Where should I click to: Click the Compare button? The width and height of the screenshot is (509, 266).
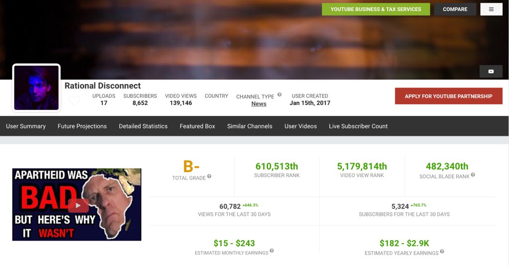(x=455, y=9)
